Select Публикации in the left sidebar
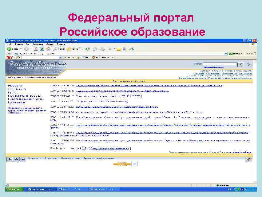This screenshot has height=197, width=262. point(17,102)
